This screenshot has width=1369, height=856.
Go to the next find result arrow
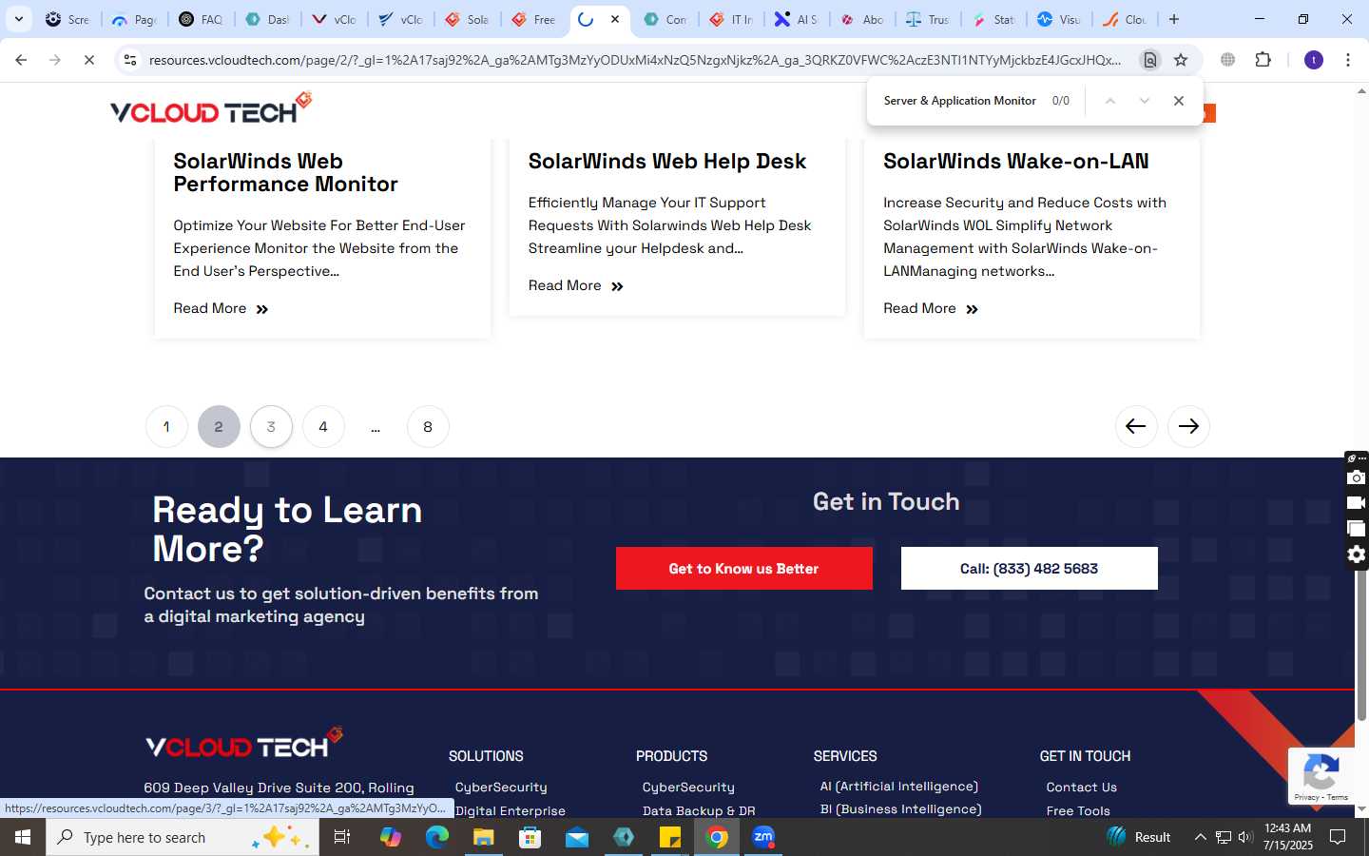coord(1144,101)
